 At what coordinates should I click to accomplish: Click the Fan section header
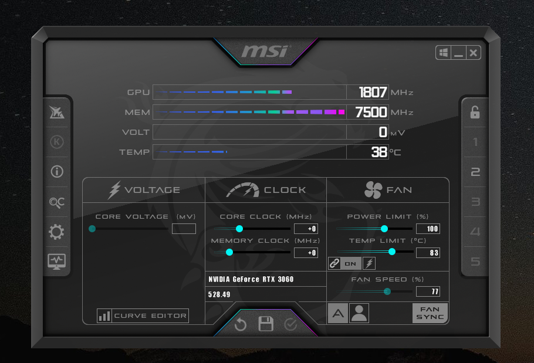(x=388, y=190)
